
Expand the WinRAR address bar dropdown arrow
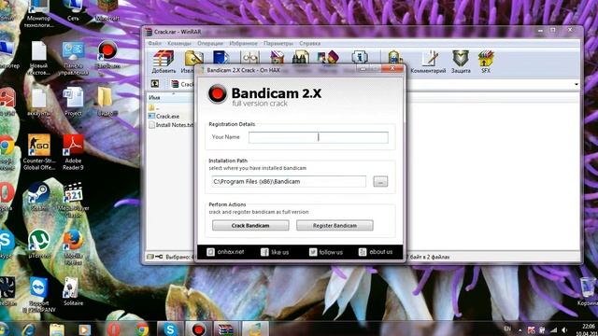click(577, 84)
